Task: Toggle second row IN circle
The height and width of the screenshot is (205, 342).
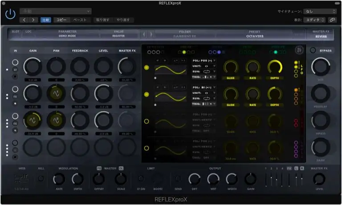Action: (x=15, y=89)
